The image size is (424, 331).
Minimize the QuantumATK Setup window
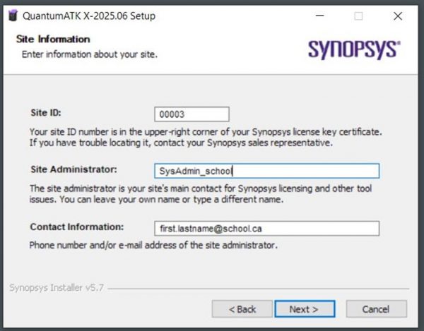(x=320, y=16)
